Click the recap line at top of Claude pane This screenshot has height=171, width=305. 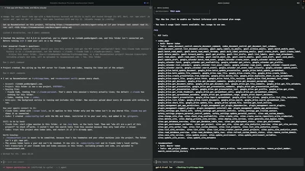[76, 18]
